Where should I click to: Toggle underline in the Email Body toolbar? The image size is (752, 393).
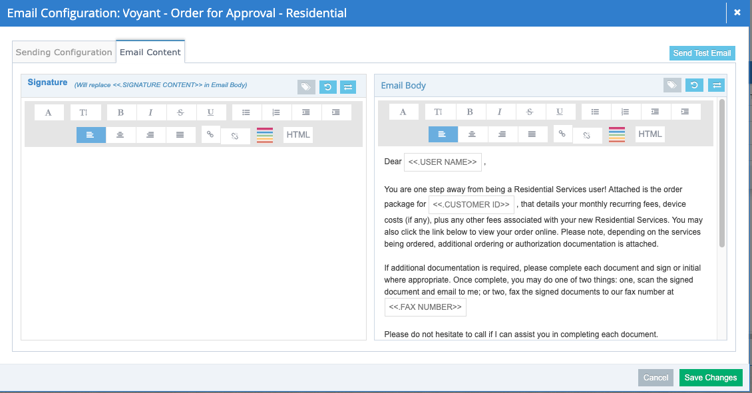[560, 112]
